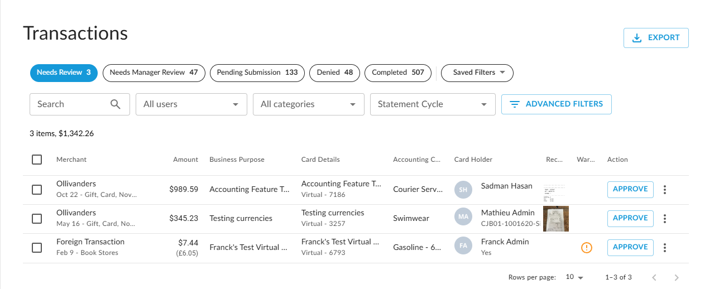The height and width of the screenshot is (289, 719).
Task: Switch to Needs Manager Review tab
Action: pos(154,73)
